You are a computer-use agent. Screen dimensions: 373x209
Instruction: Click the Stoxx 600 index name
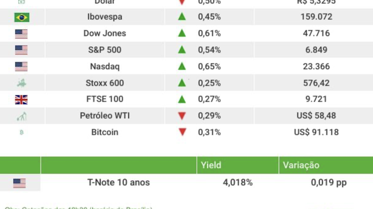105,83
